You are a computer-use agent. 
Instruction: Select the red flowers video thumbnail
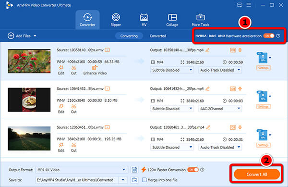(x=29, y=61)
